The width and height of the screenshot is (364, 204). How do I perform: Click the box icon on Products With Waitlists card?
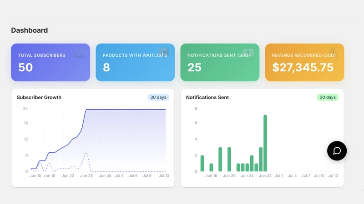[163, 52]
